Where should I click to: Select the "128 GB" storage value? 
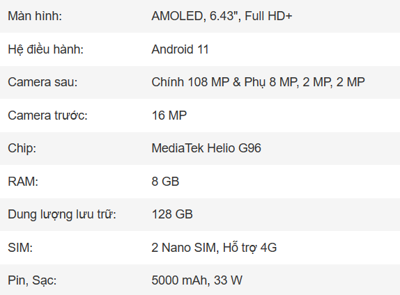172,214
